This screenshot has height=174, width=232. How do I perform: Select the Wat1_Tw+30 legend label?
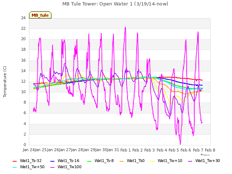click(208, 161)
